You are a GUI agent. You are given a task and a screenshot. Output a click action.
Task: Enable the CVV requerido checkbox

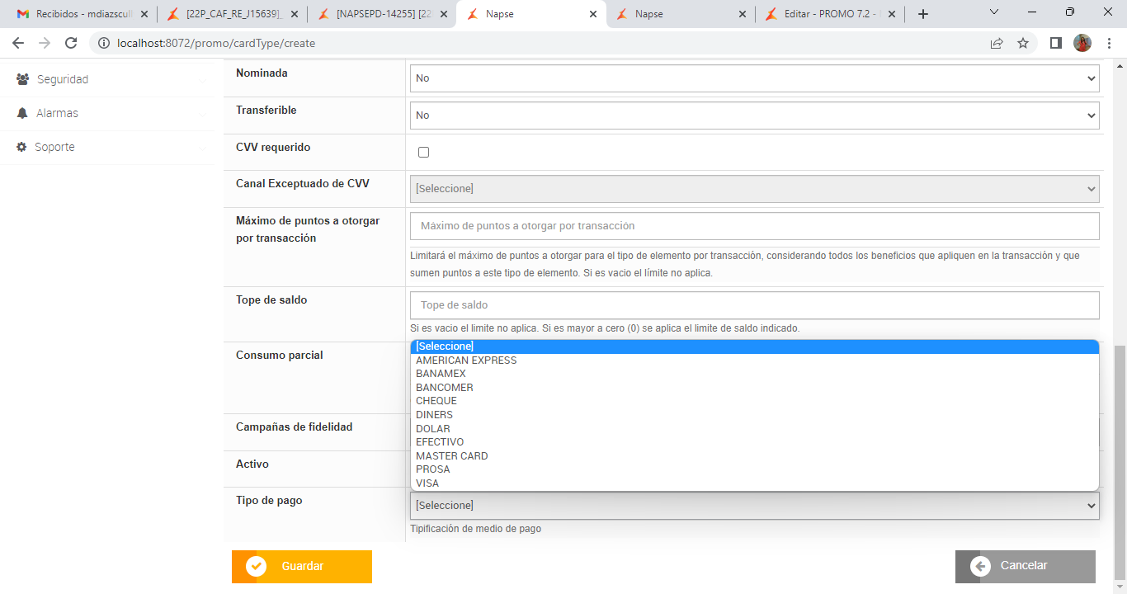424,152
